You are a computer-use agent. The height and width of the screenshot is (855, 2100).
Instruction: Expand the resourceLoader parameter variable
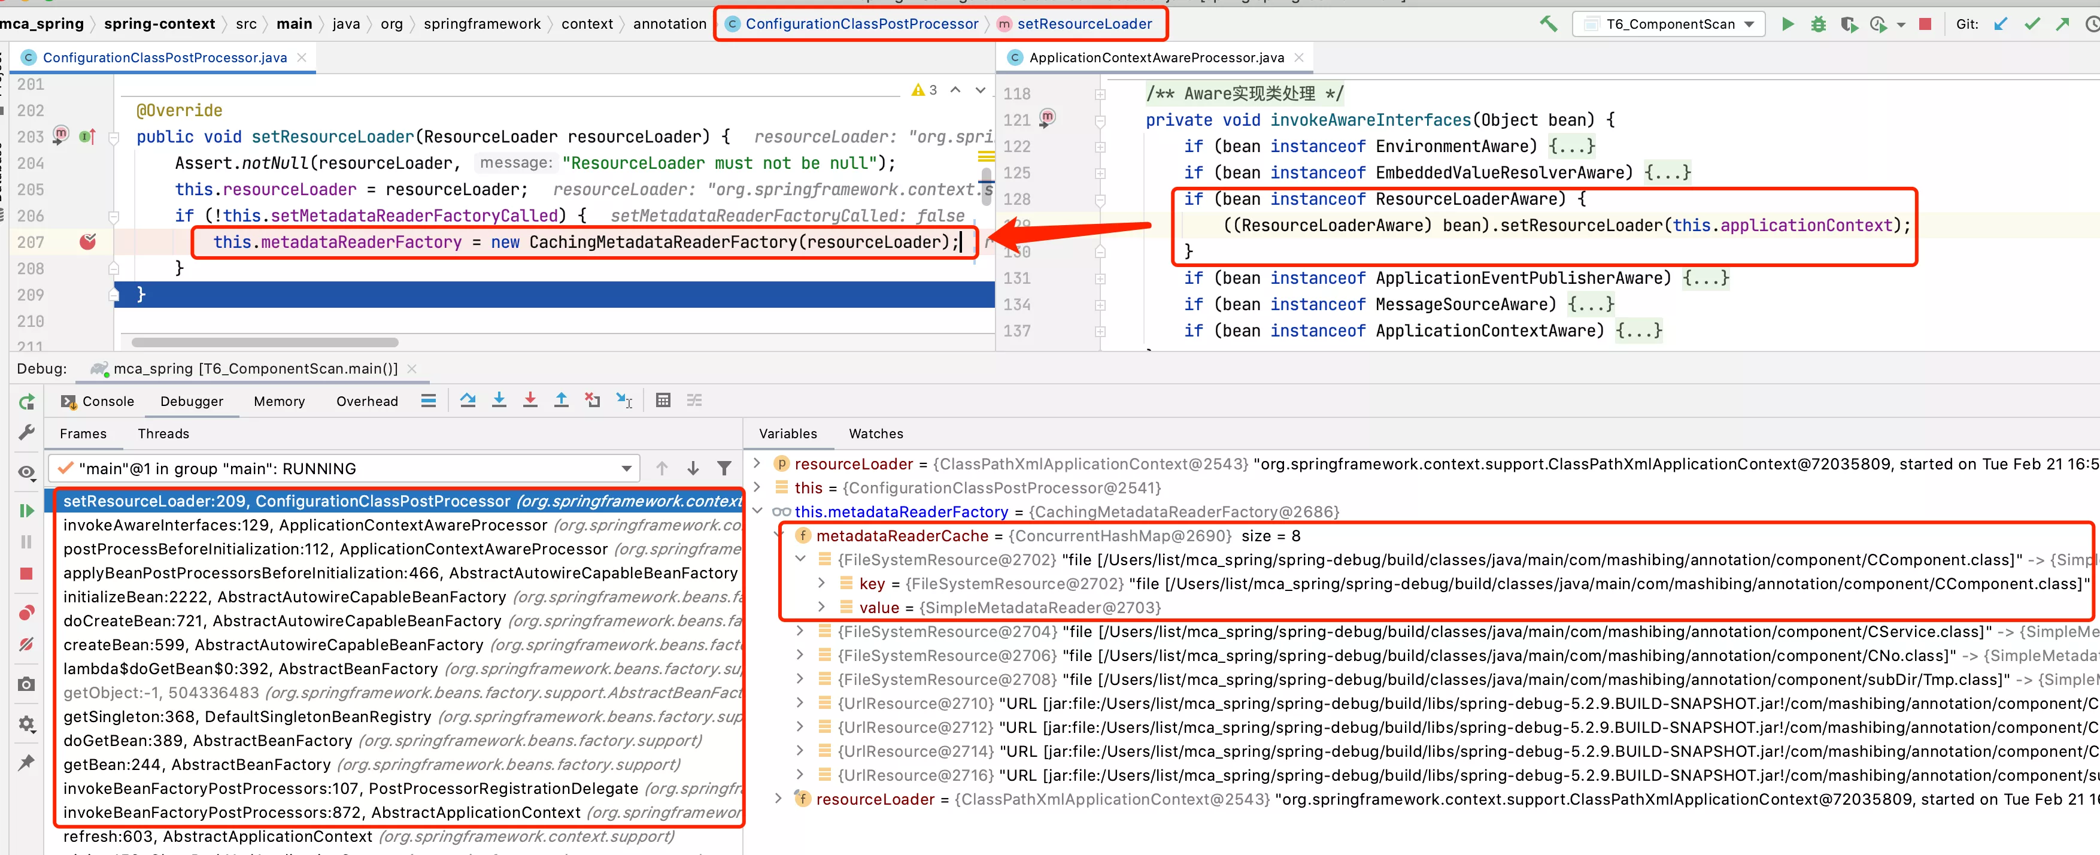click(x=757, y=463)
